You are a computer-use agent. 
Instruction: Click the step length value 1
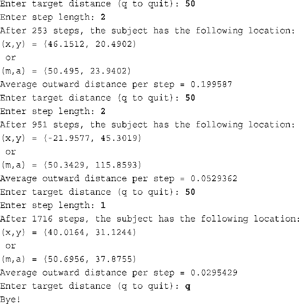tap(103, 205)
